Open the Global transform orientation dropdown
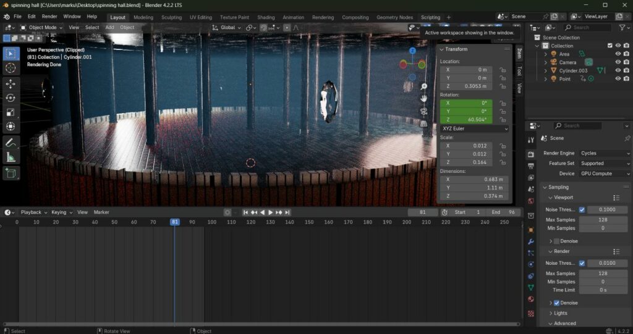Screen dimensions: 633x334 pyautogui.click(x=226, y=27)
